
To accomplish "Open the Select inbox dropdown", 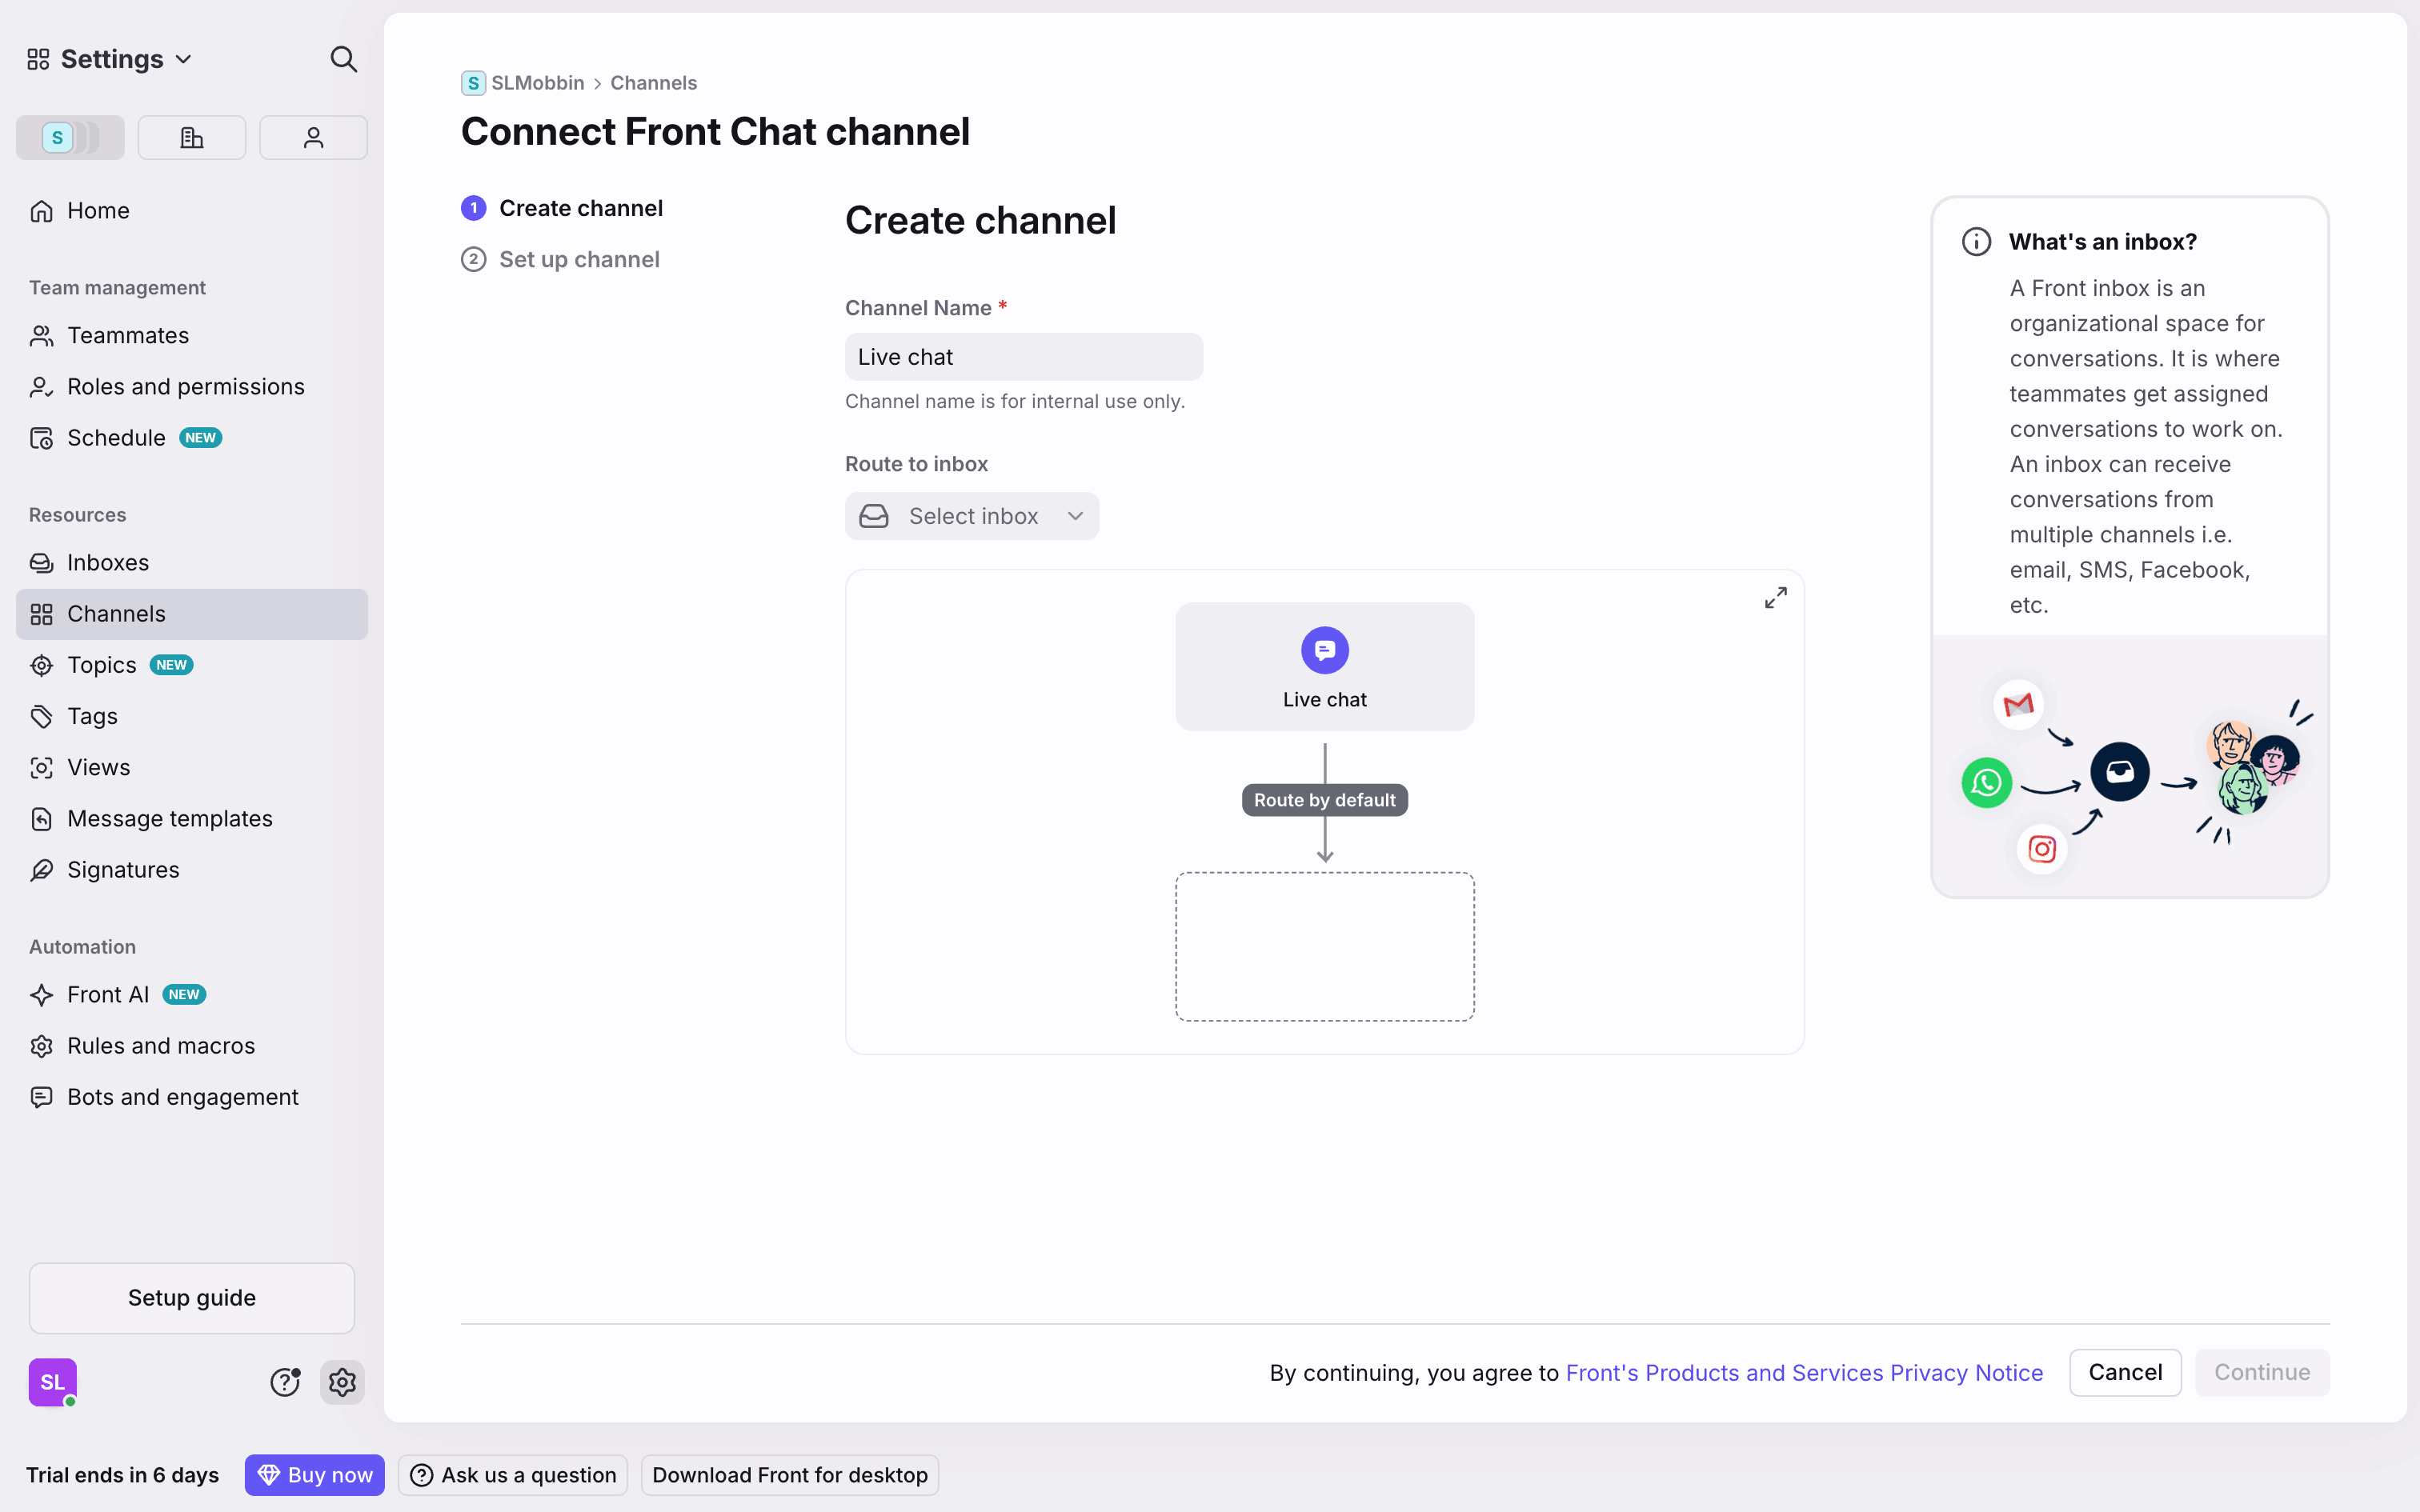I will pos(971,516).
